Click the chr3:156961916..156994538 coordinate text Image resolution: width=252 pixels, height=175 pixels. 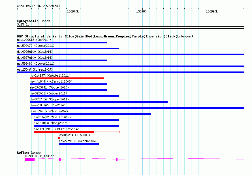(38, 6)
